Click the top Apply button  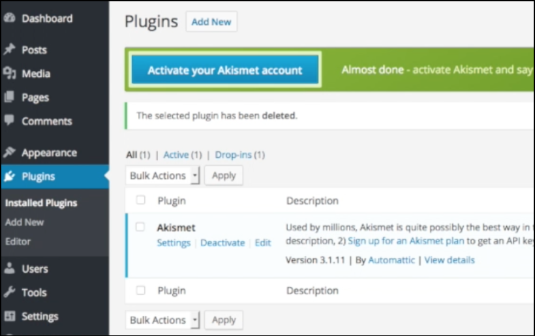coord(224,176)
